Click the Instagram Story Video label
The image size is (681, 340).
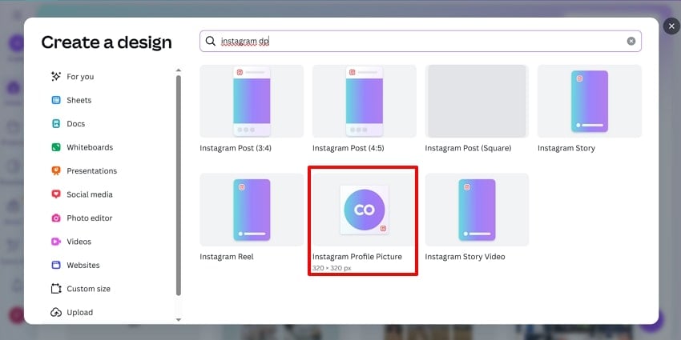point(465,257)
